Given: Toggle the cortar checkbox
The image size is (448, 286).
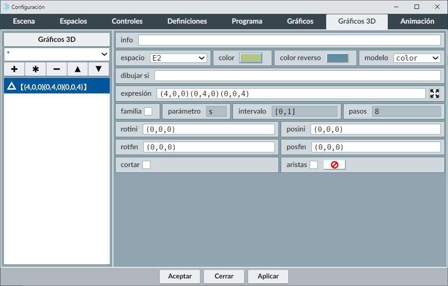Looking at the screenshot, I should pyautogui.click(x=146, y=165).
